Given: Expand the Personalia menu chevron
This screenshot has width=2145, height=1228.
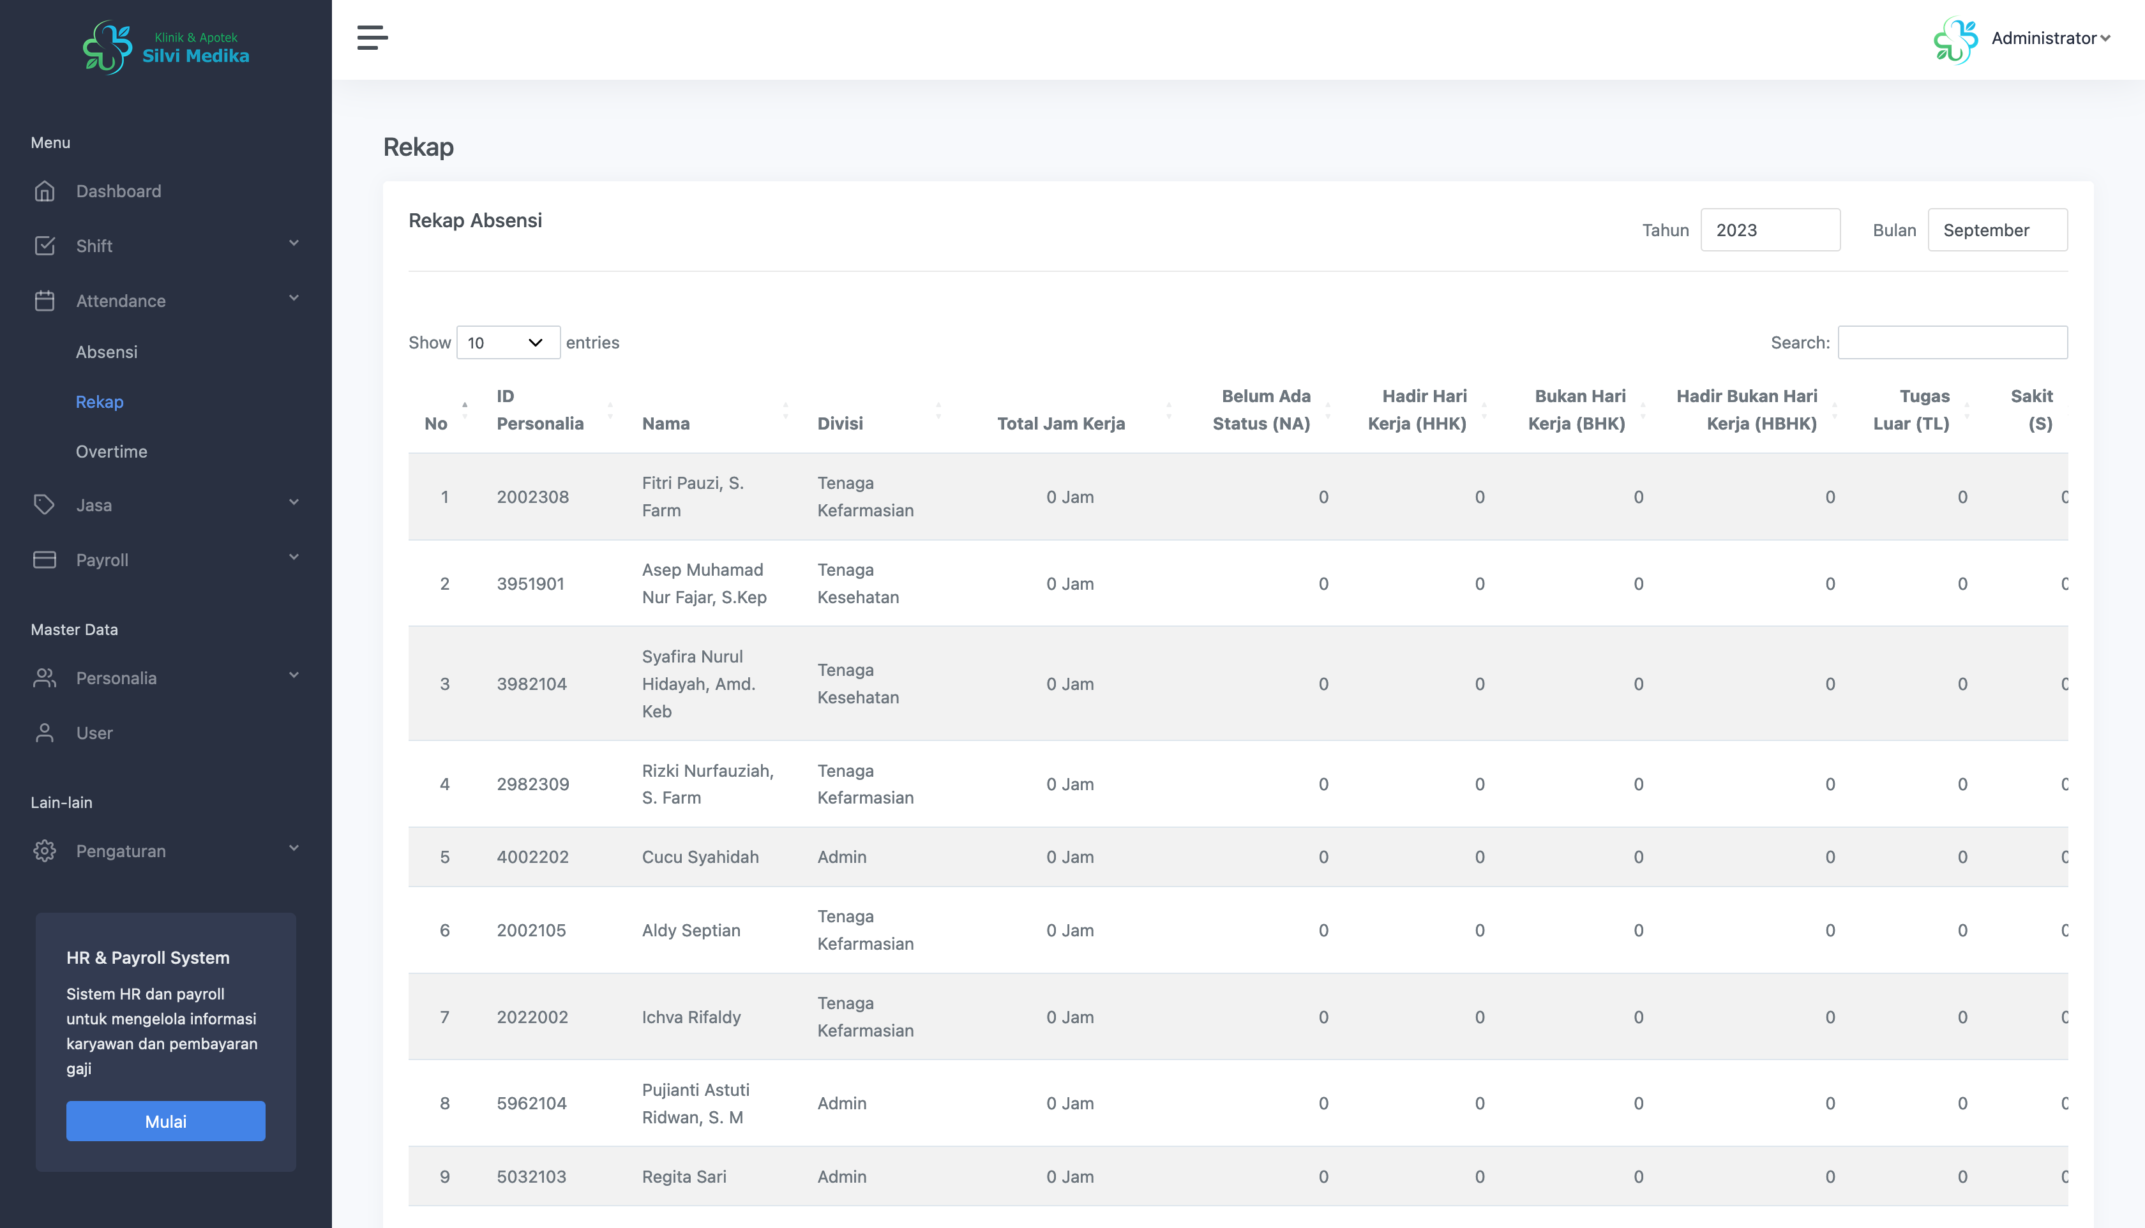Looking at the screenshot, I should pos(294,675).
